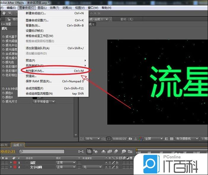The width and height of the screenshot is (208, 175).
Task: Open the 帮助(H) menu
Action: coord(106,8)
